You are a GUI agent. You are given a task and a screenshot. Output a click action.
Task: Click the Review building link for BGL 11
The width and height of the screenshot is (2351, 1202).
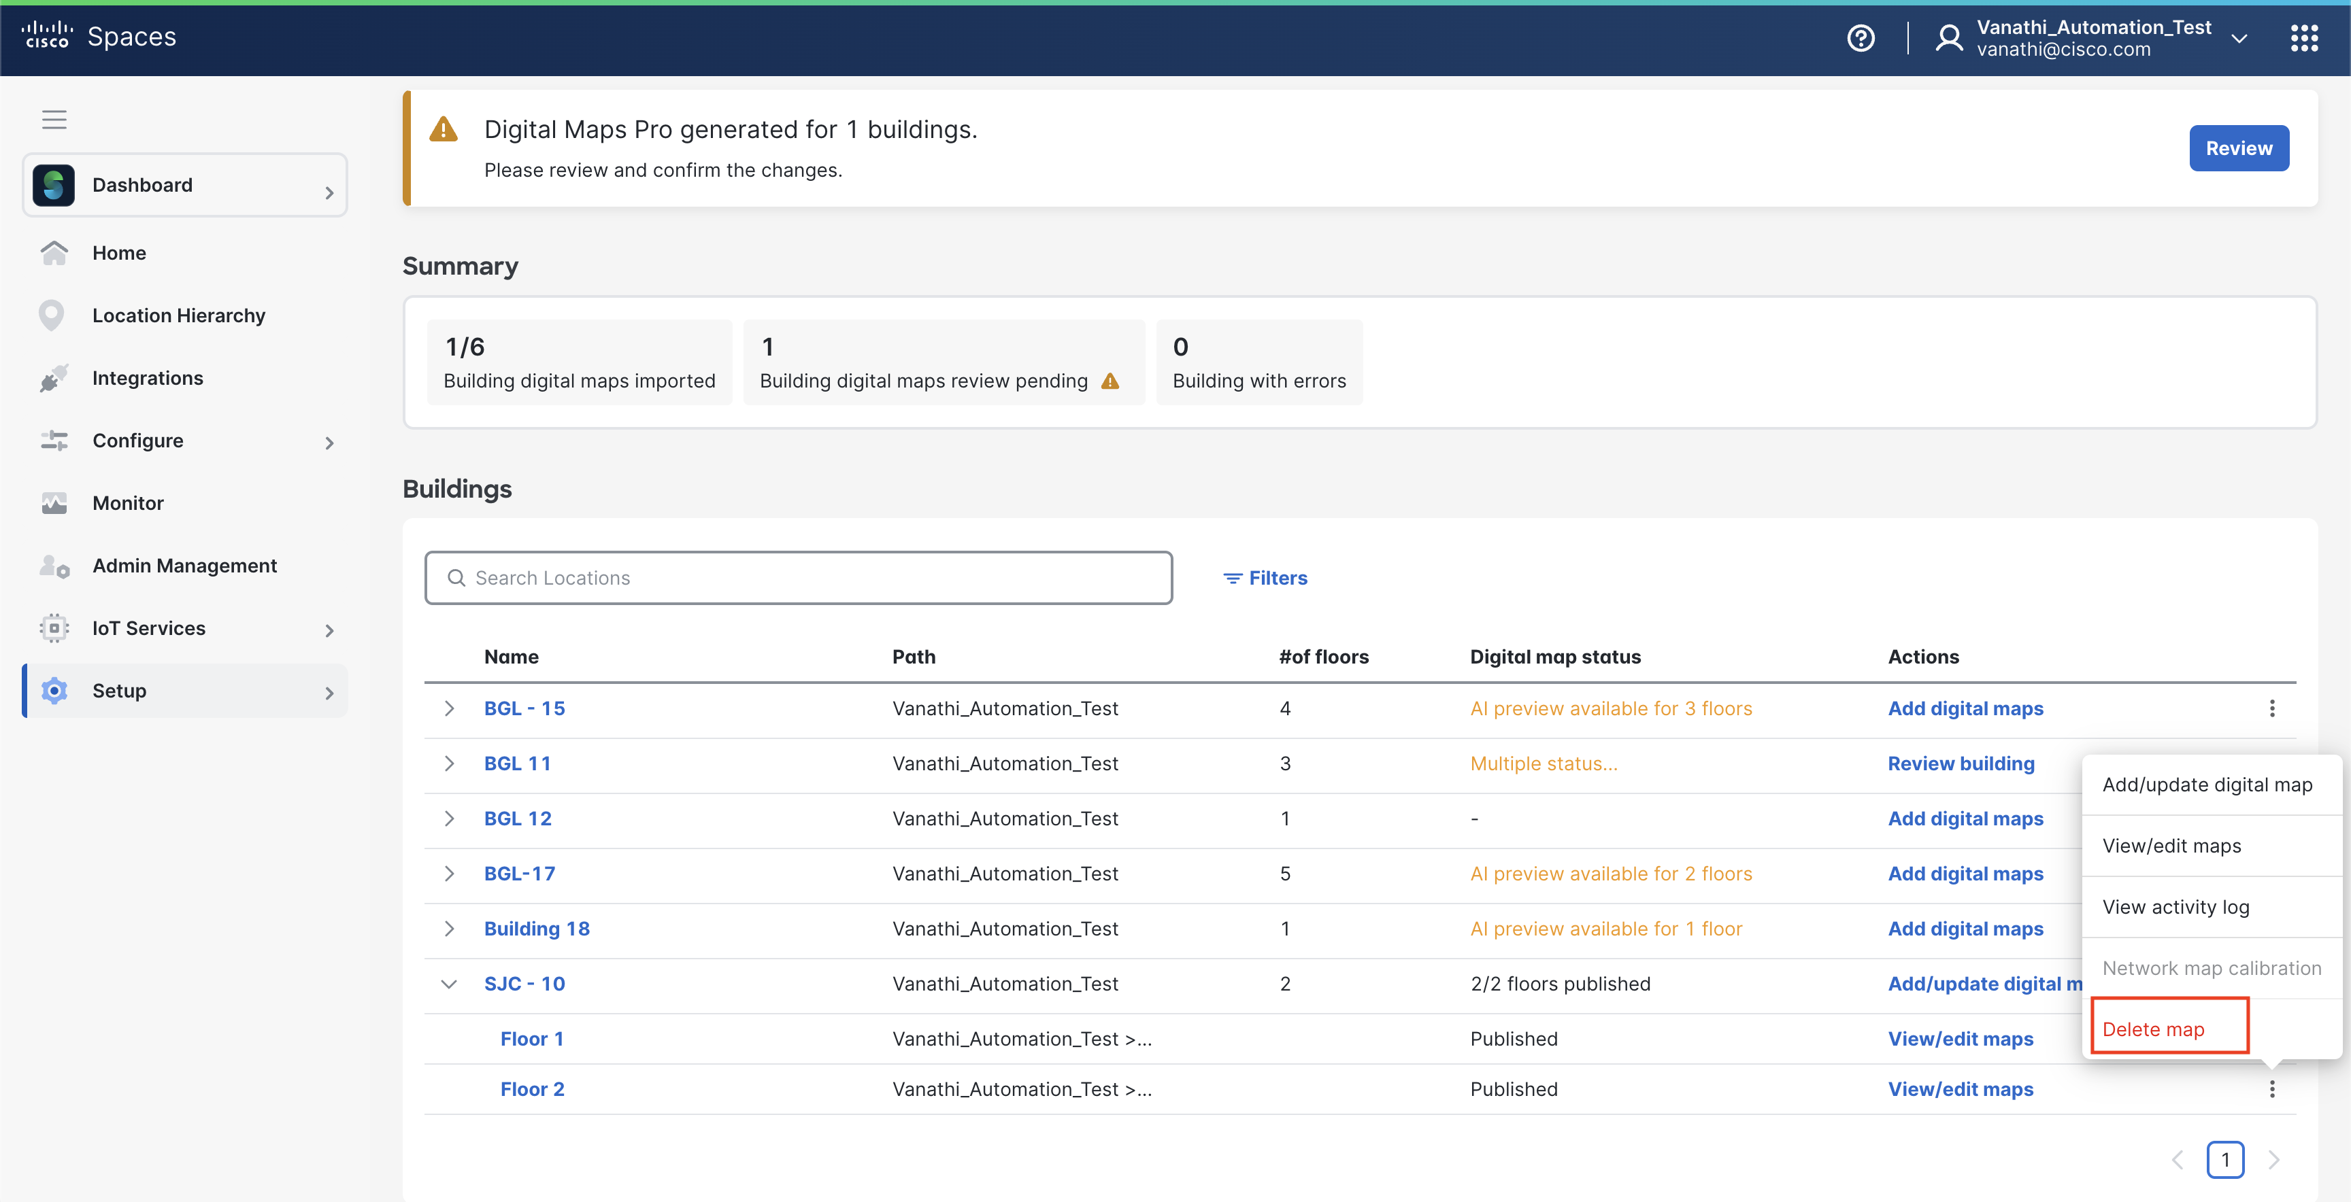tap(1961, 763)
